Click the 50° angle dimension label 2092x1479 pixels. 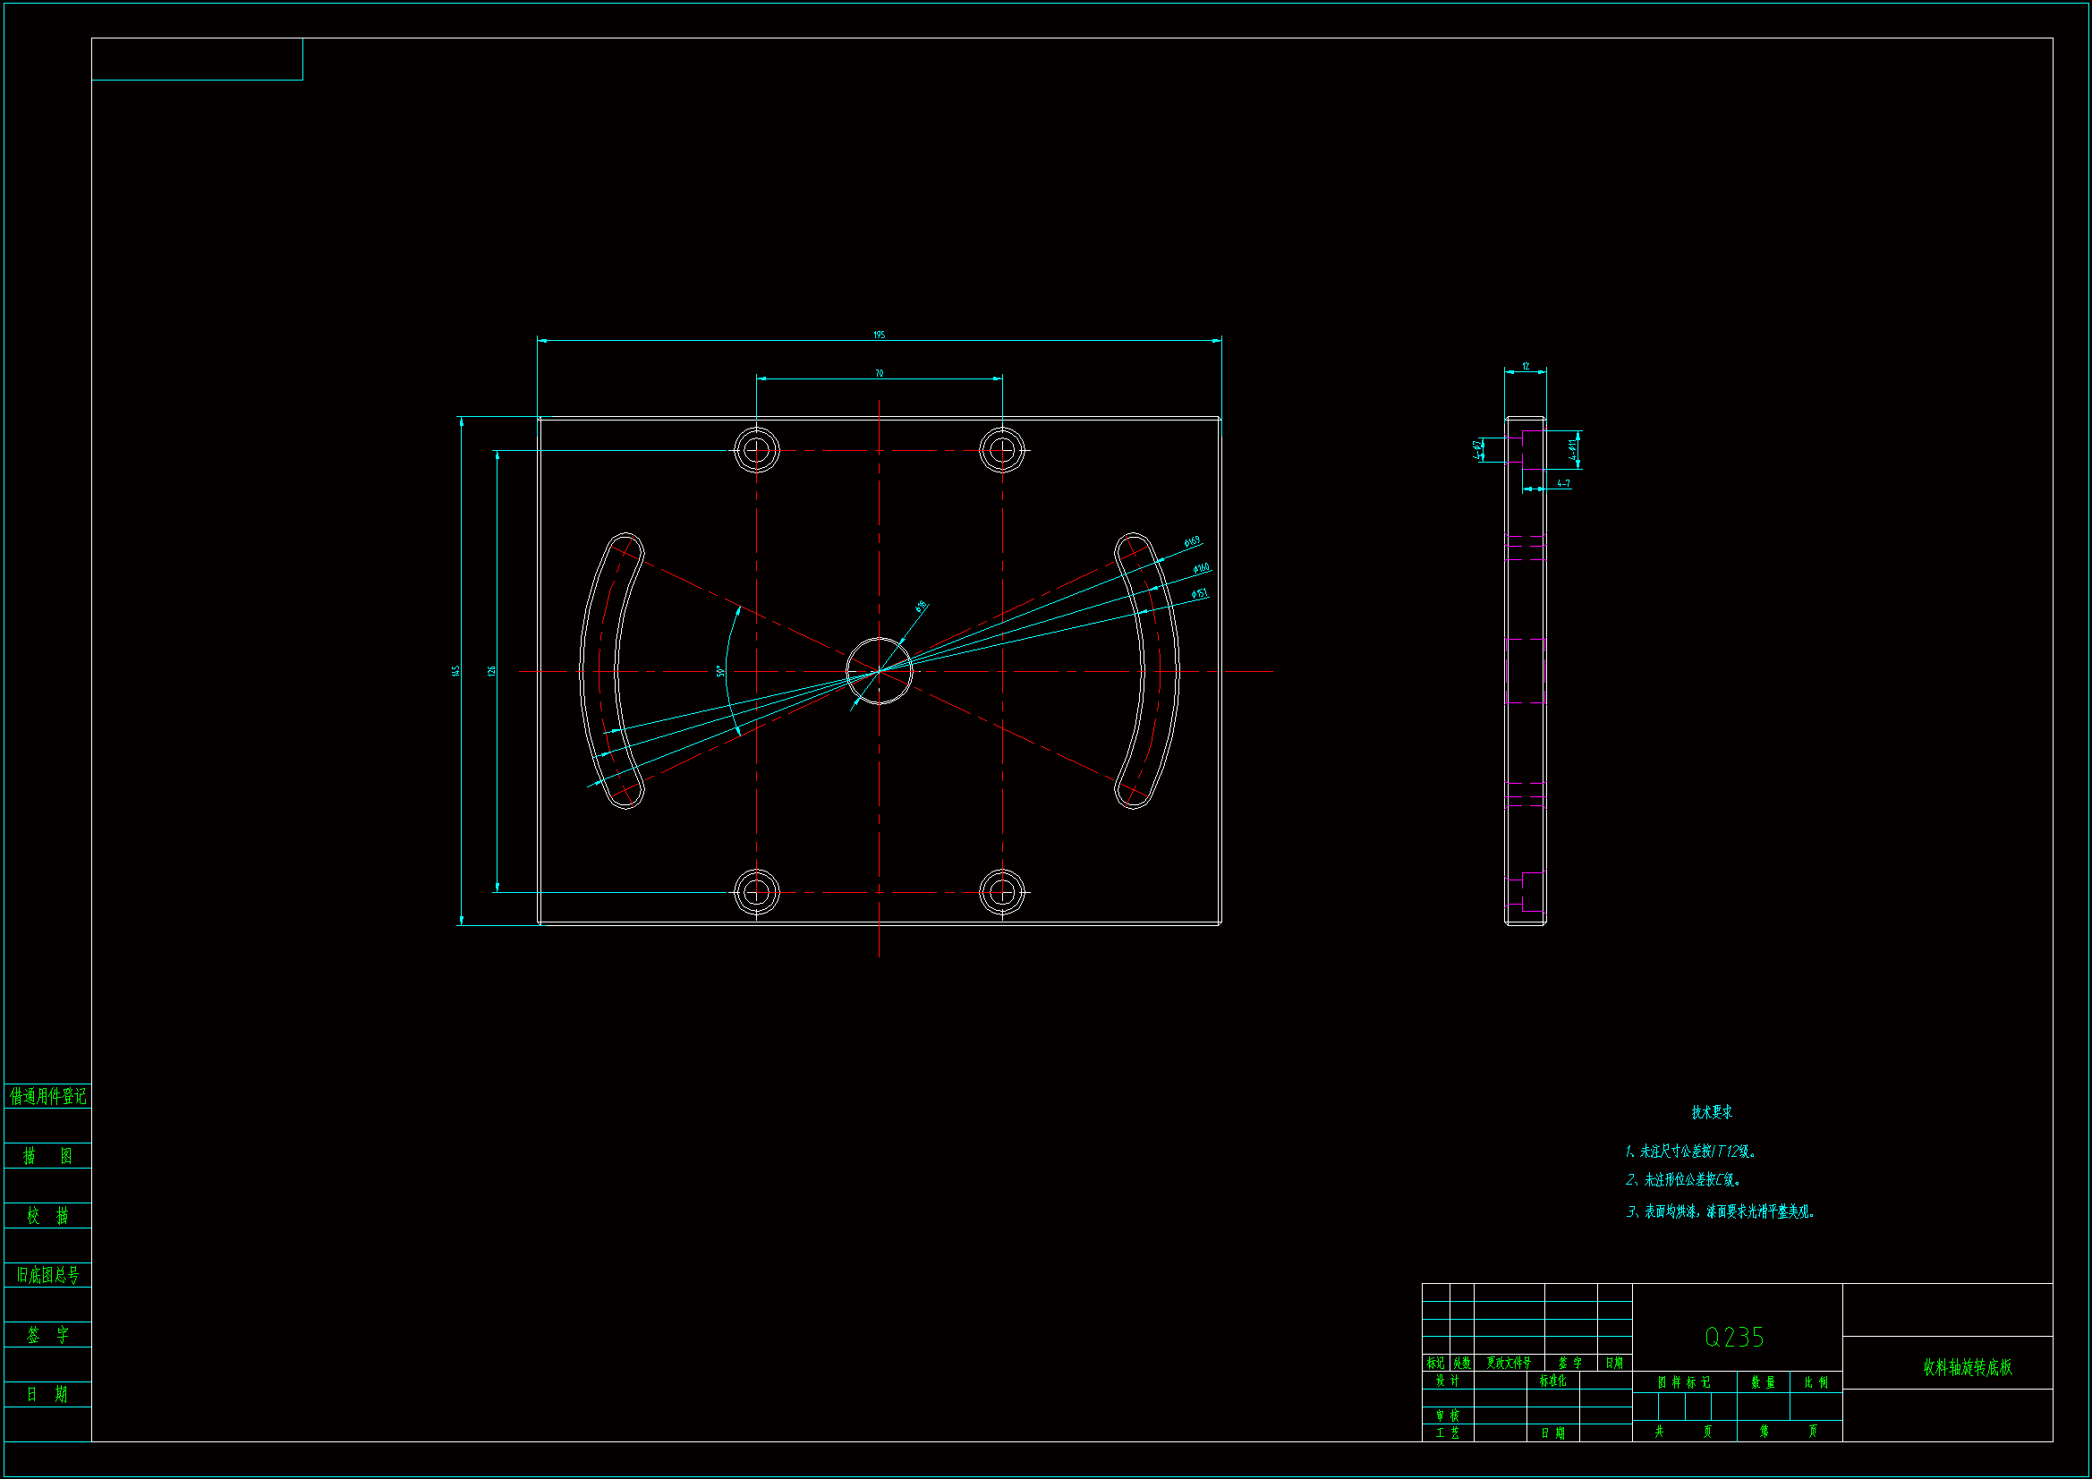(x=719, y=671)
